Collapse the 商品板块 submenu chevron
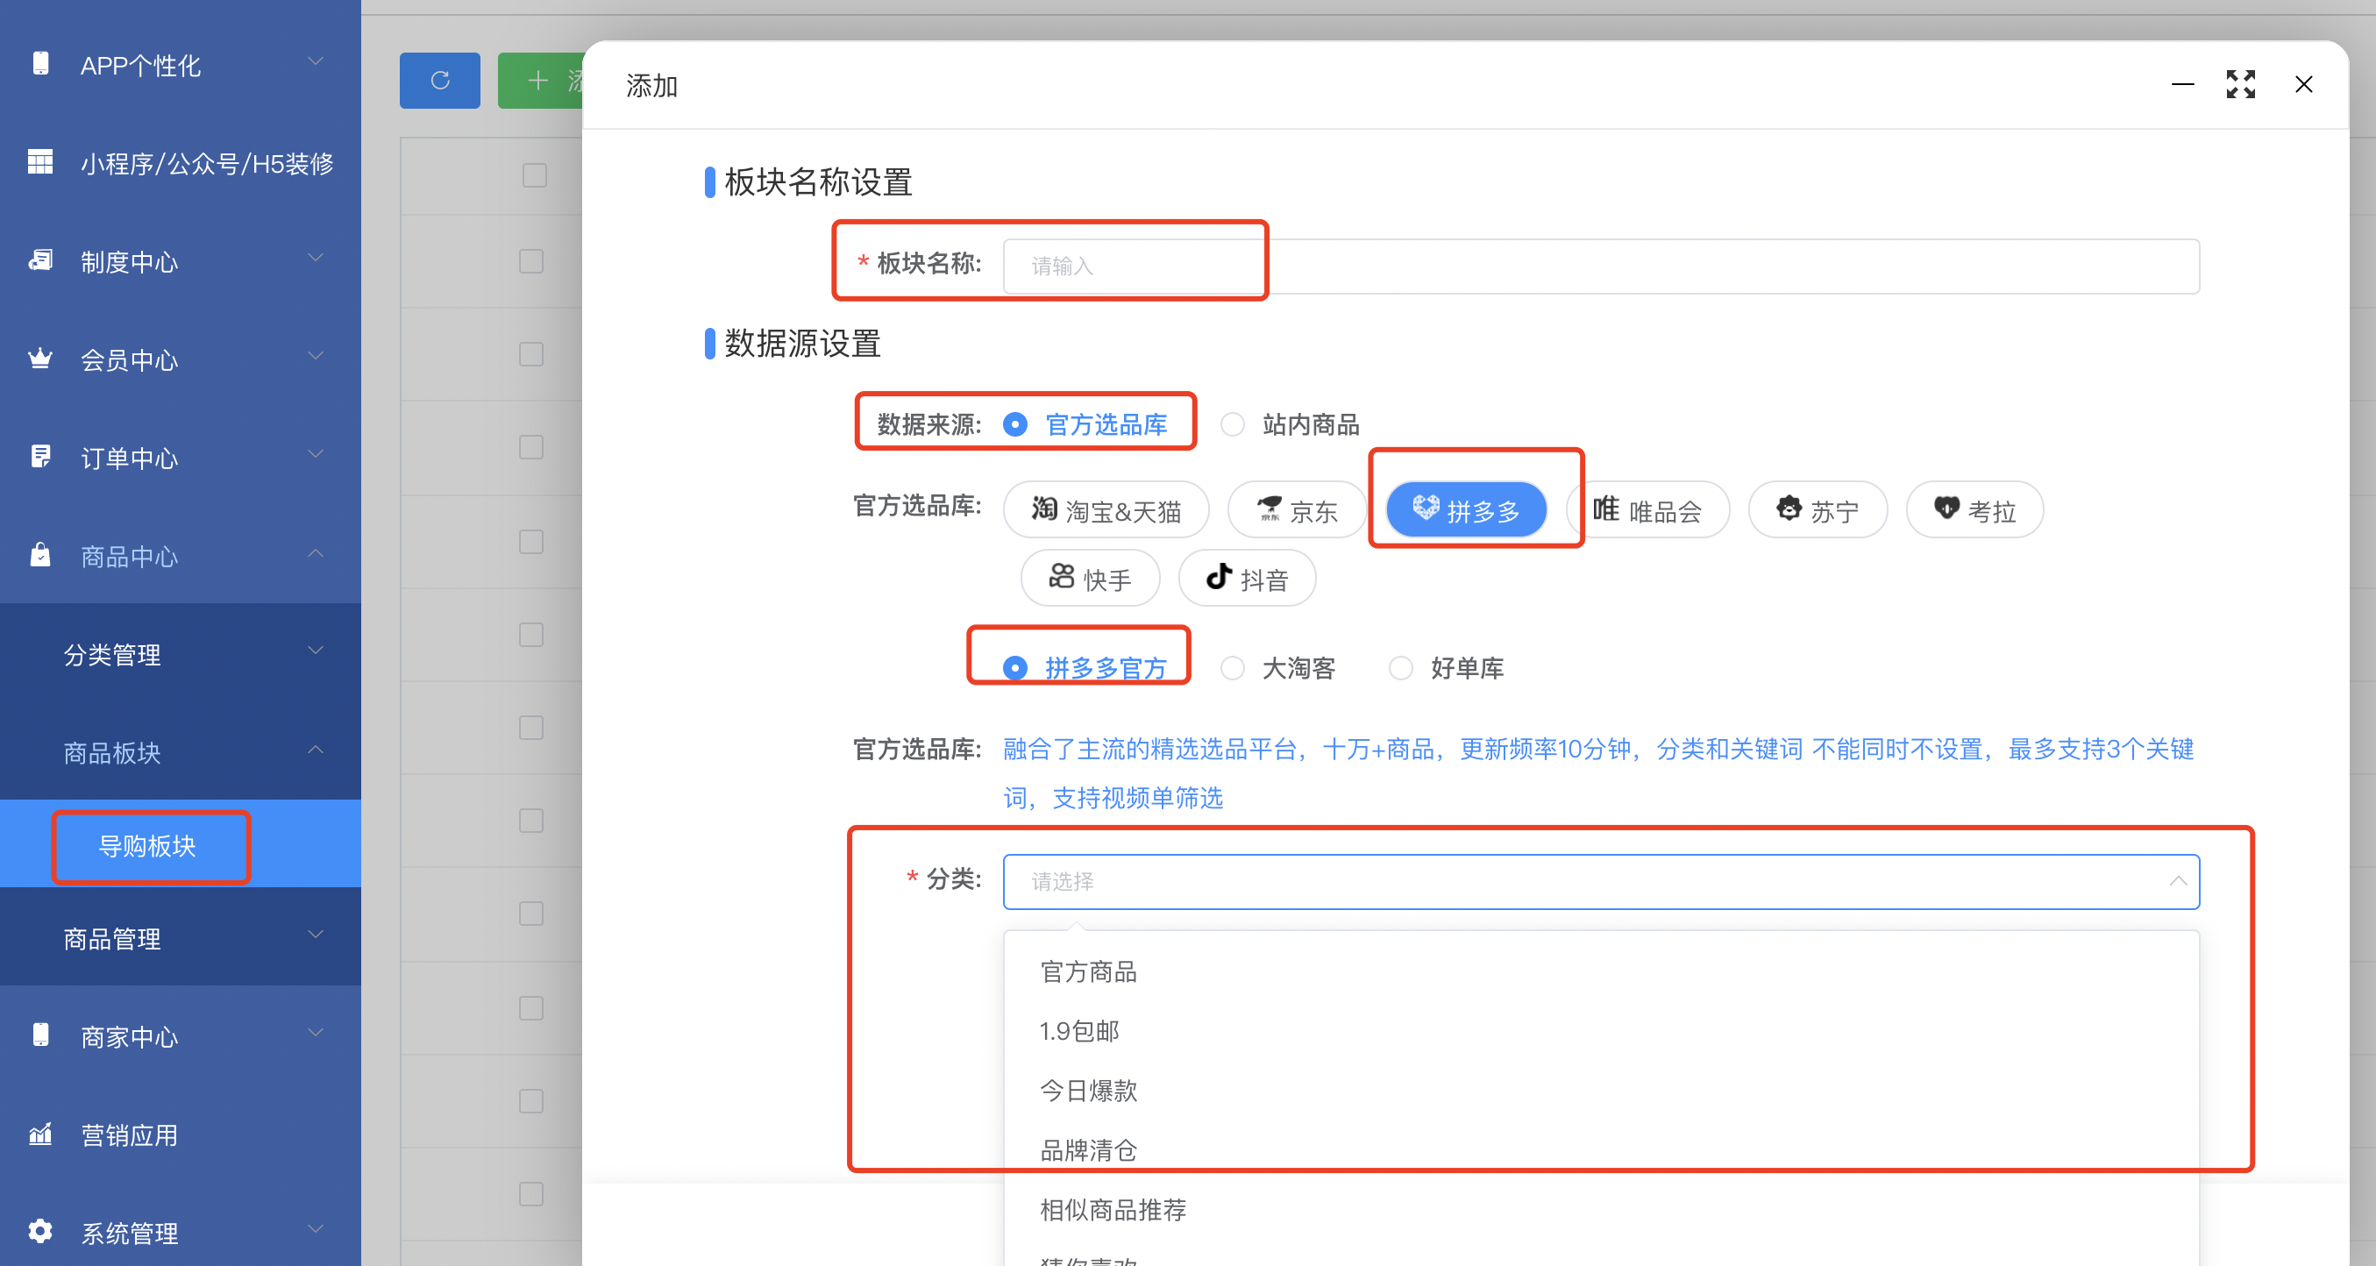This screenshot has height=1266, width=2376. 316,750
